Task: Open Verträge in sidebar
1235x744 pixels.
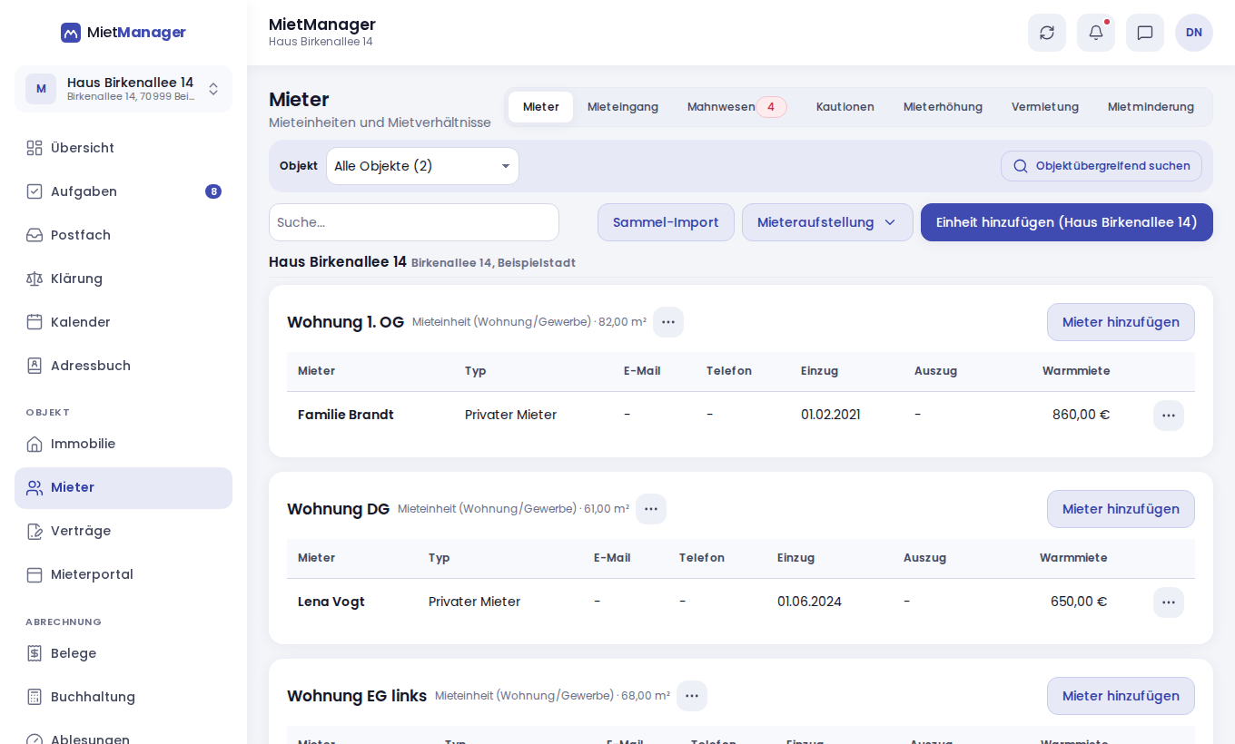Action: [x=123, y=531]
